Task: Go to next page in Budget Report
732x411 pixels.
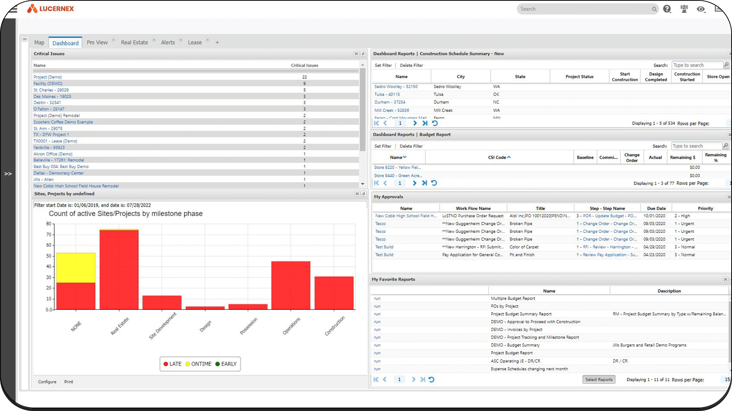Action: coord(414,183)
